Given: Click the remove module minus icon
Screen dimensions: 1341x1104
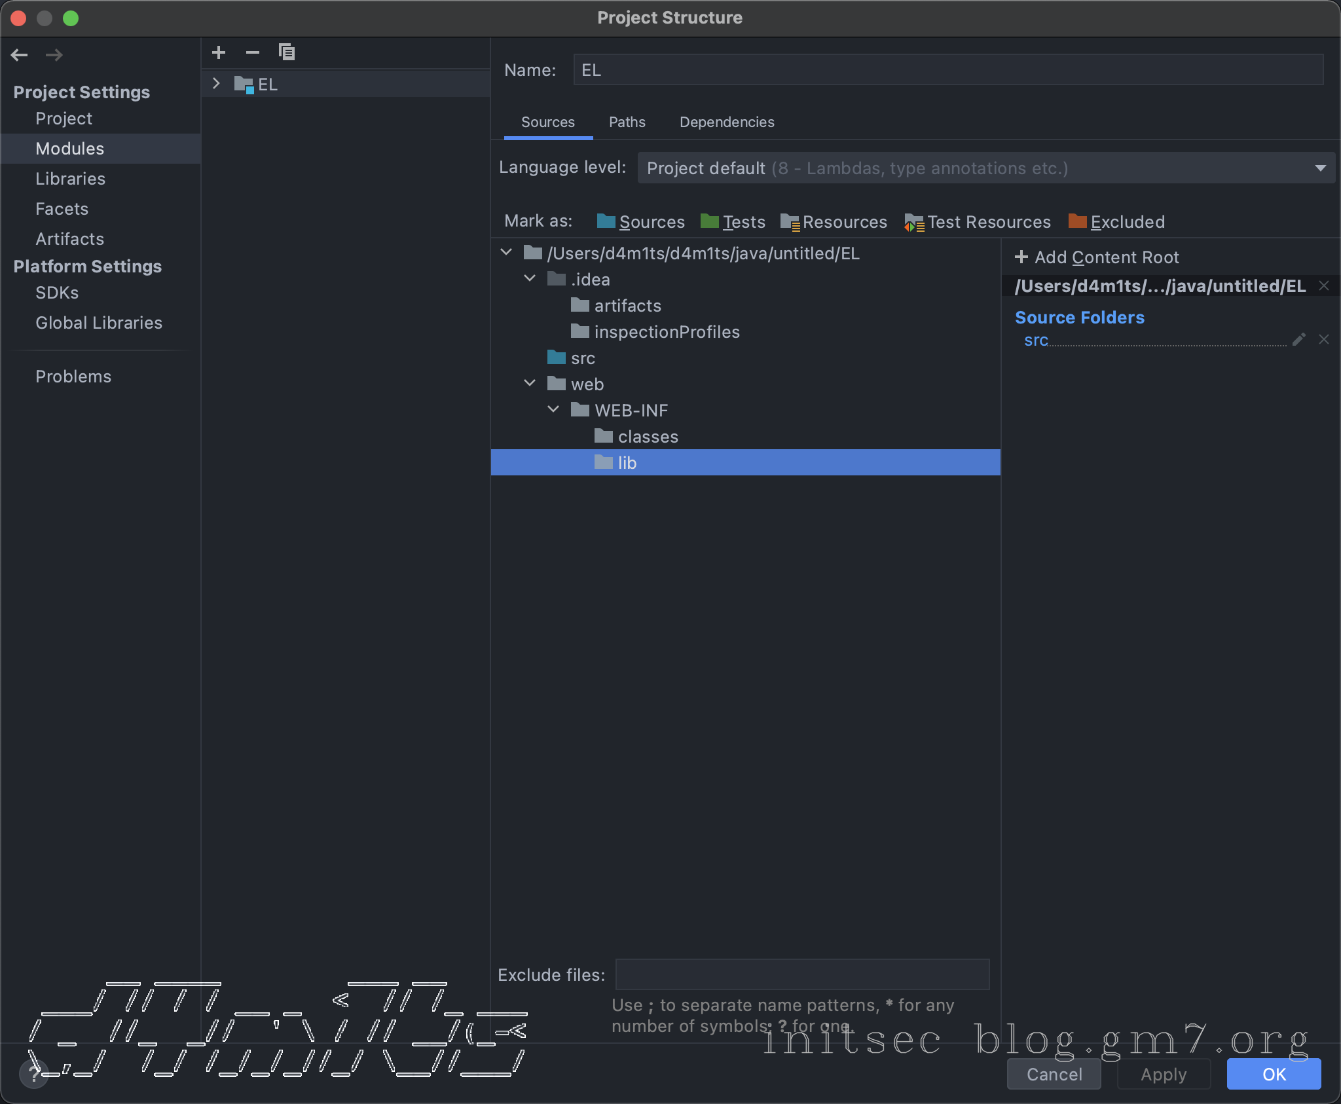Looking at the screenshot, I should 253,52.
